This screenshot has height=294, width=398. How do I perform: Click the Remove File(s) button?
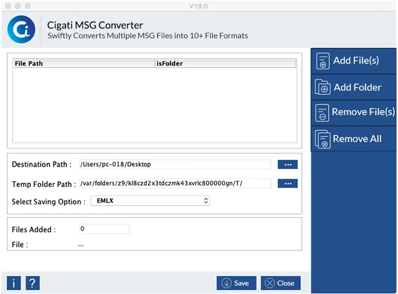(x=354, y=112)
